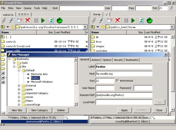Expand the External category

tap(19, 86)
